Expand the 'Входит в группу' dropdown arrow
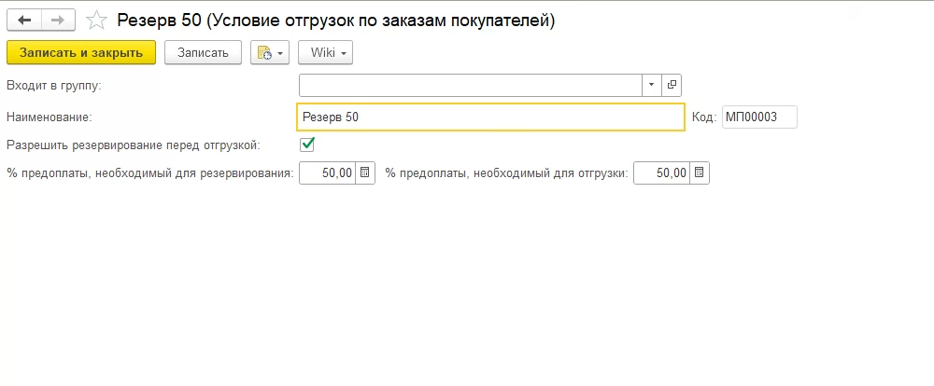The width and height of the screenshot is (934, 386). click(x=651, y=85)
